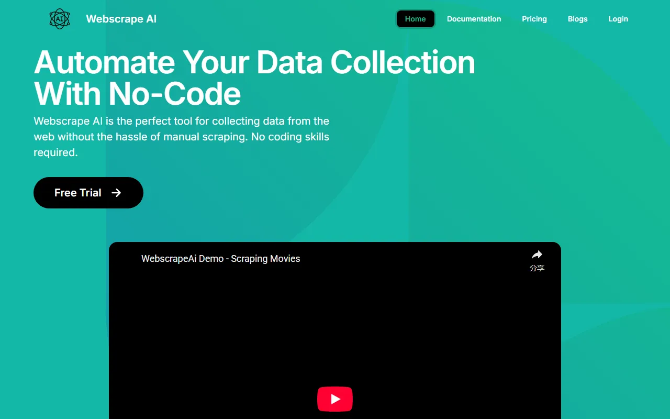Select the highlighted Home pill in the navbar
The width and height of the screenshot is (670, 419).
(x=415, y=19)
